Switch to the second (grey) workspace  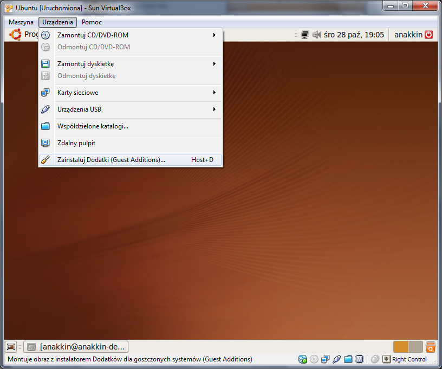coord(415,347)
